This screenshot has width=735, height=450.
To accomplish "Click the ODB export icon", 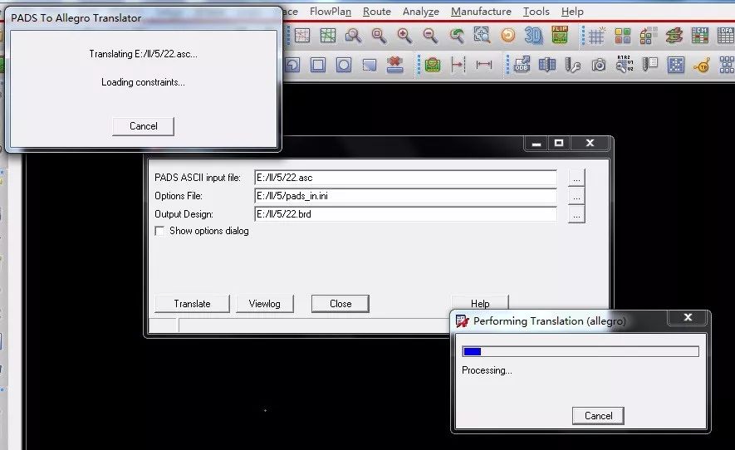I will pyautogui.click(x=522, y=65).
